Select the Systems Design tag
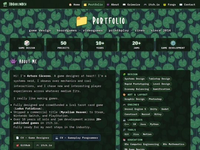Image resolution: width=200 pixels, height=150 pixels. 134,79
